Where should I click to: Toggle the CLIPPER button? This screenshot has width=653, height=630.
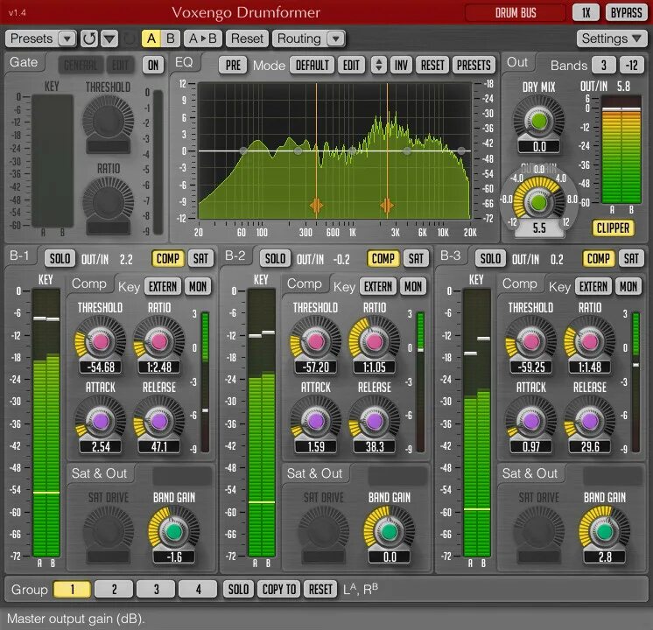pos(613,227)
